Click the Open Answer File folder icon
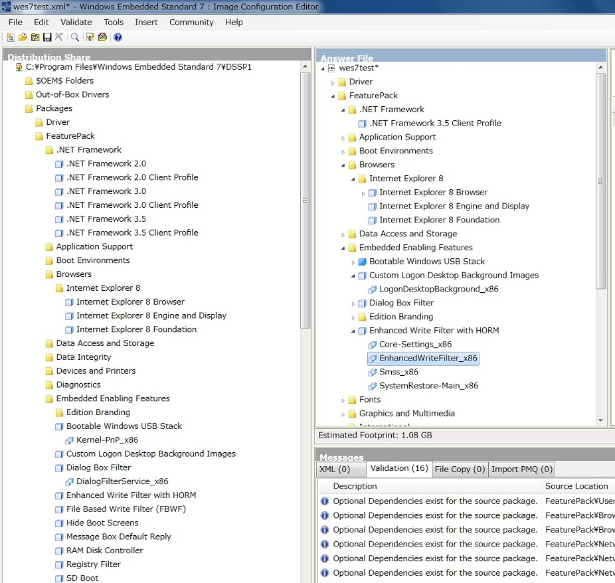The height and width of the screenshot is (583, 615). tap(23, 37)
